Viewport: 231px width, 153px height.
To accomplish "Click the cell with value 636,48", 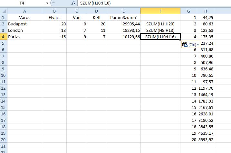I will 206,69.
